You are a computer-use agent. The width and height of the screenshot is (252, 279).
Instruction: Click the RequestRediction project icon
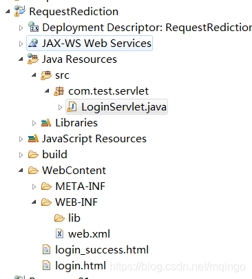pyautogui.click(x=20, y=11)
